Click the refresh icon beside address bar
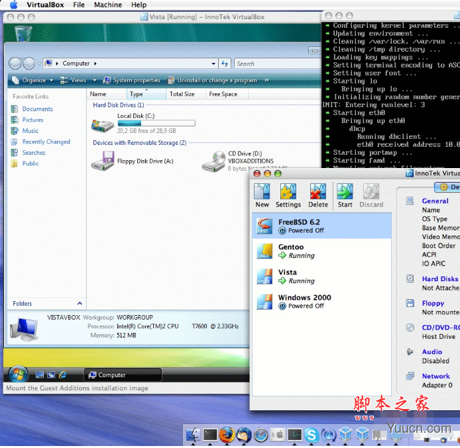460x448 pixels. [225, 64]
